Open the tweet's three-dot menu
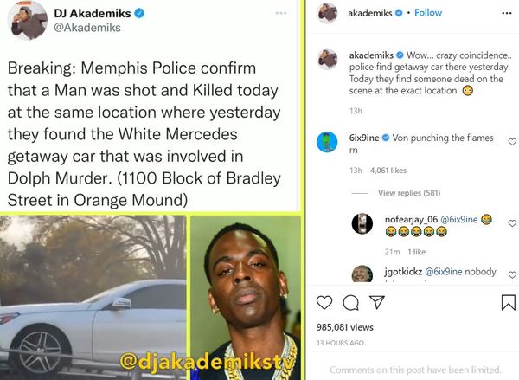Viewport: 519px width, 380px height. click(281, 13)
